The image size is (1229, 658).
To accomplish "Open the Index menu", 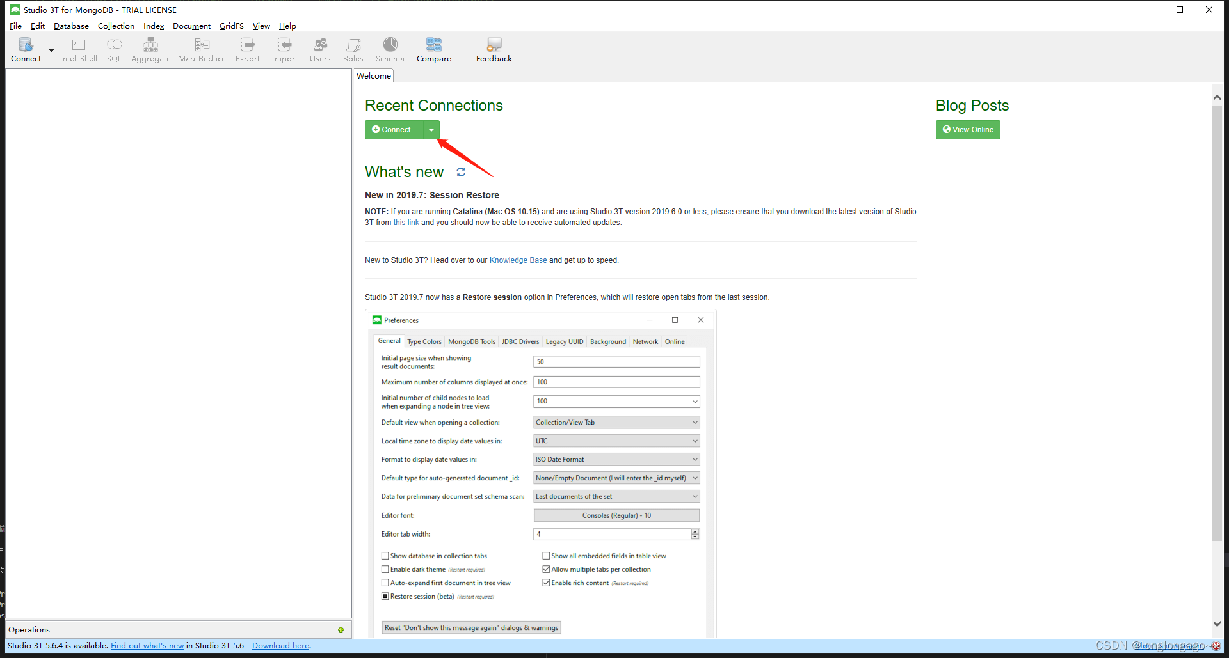I will pos(154,26).
